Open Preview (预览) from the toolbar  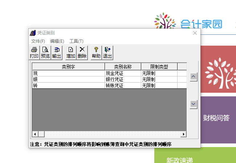[45, 53]
